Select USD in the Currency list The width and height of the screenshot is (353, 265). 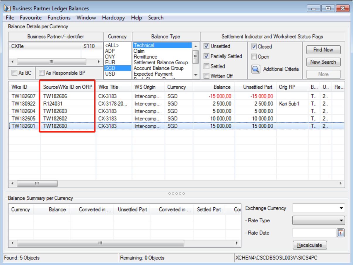[110, 74]
